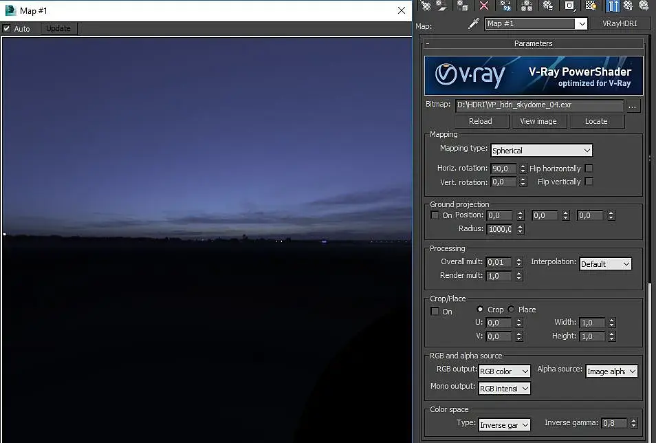This screenshot has width=656, height=443.
Task: Click the HDRI sky preview image
Action: 207,240
